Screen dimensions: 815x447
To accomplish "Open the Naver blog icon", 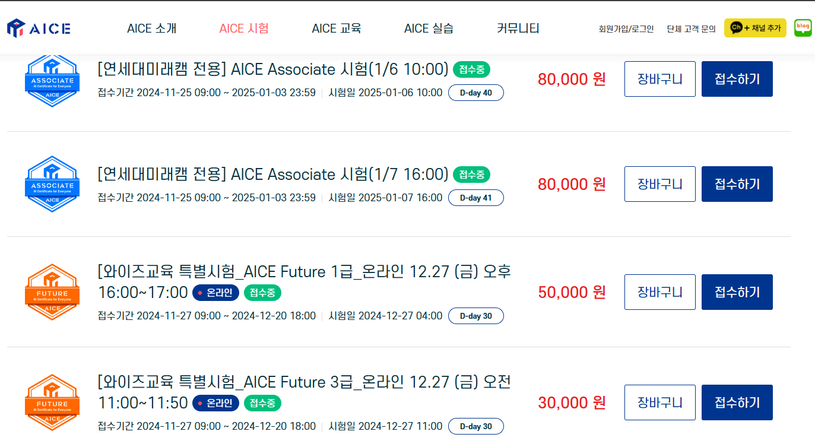I will click(x=803, y=27).
